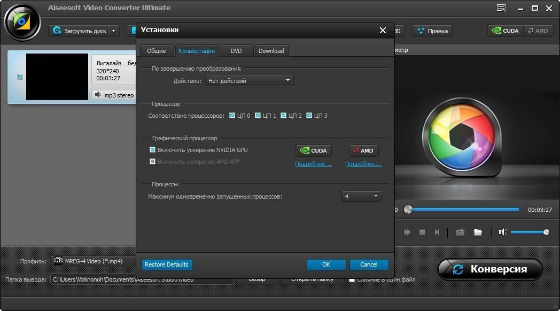Click the 320*240 resolution text
The width and height of the screenshot is (560, 311).
point(107,71)
